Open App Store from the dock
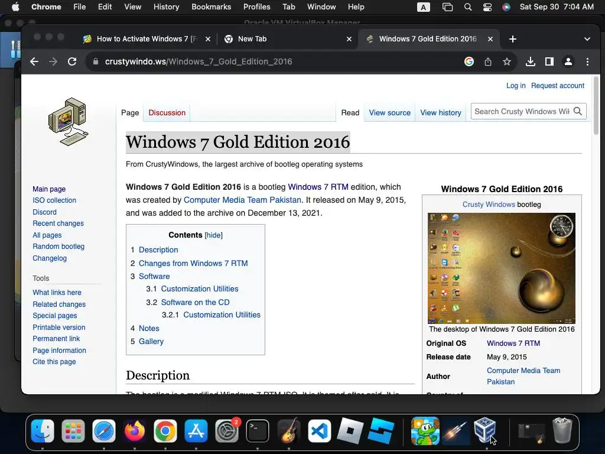 coord(196,431)
